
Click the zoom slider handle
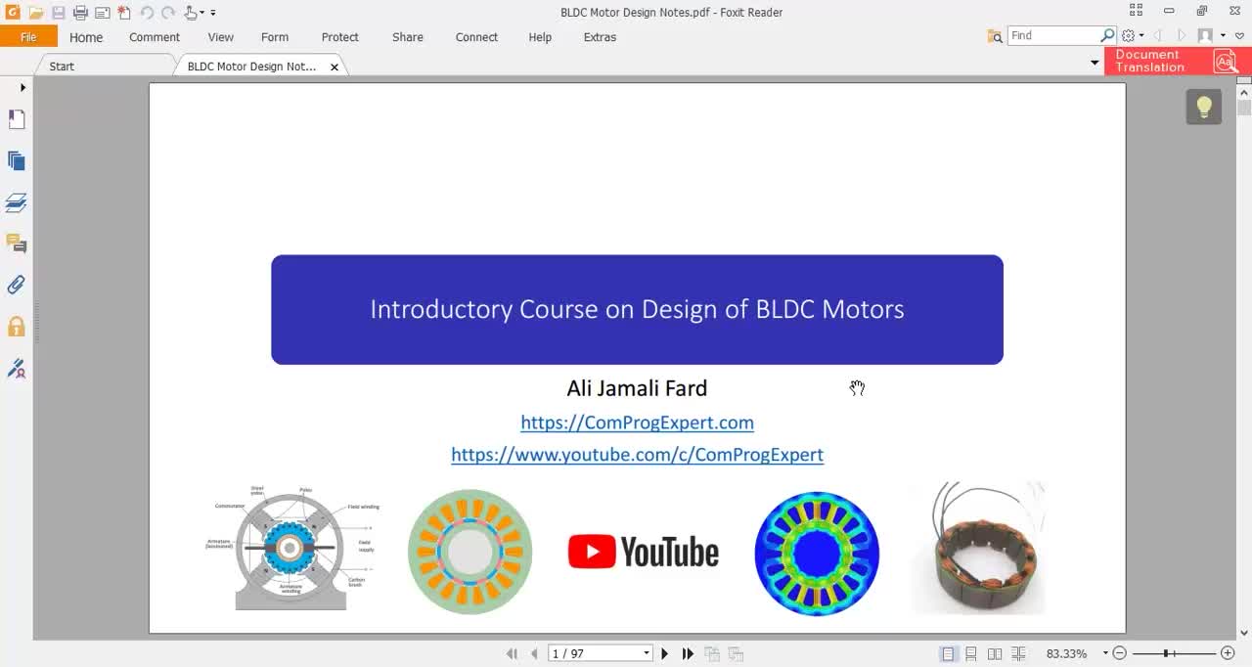click(x=1166, y=653)
